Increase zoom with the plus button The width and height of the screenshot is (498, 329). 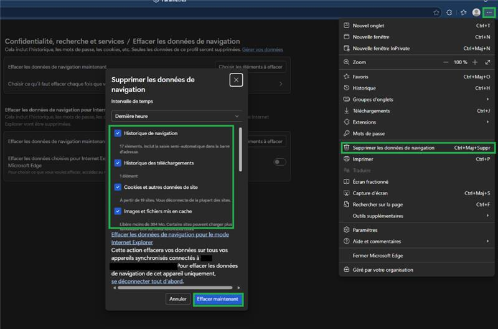(x=475, y=62)
